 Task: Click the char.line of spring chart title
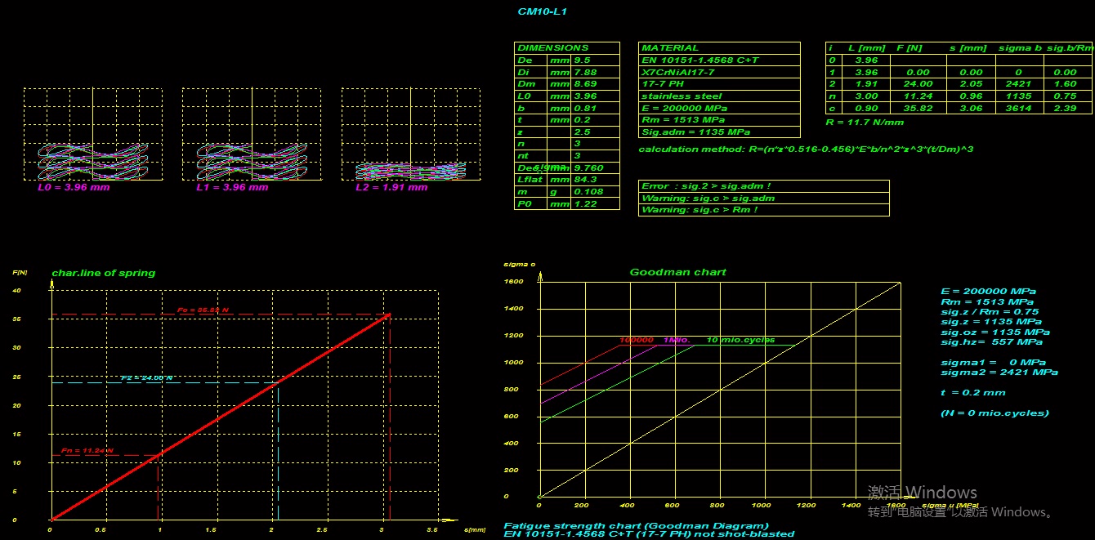[103, 273]
